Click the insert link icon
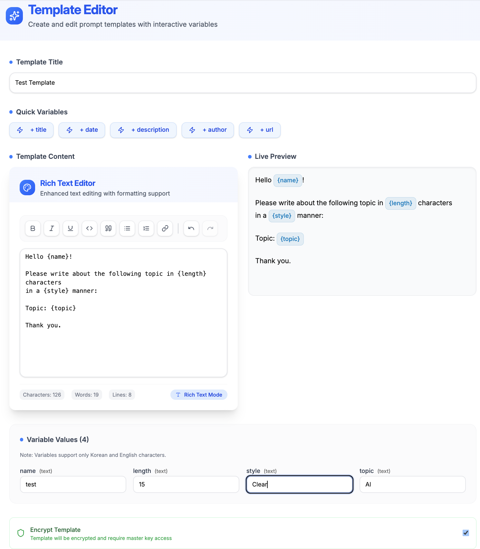The image size is (480, 549). tap(165, 228)
